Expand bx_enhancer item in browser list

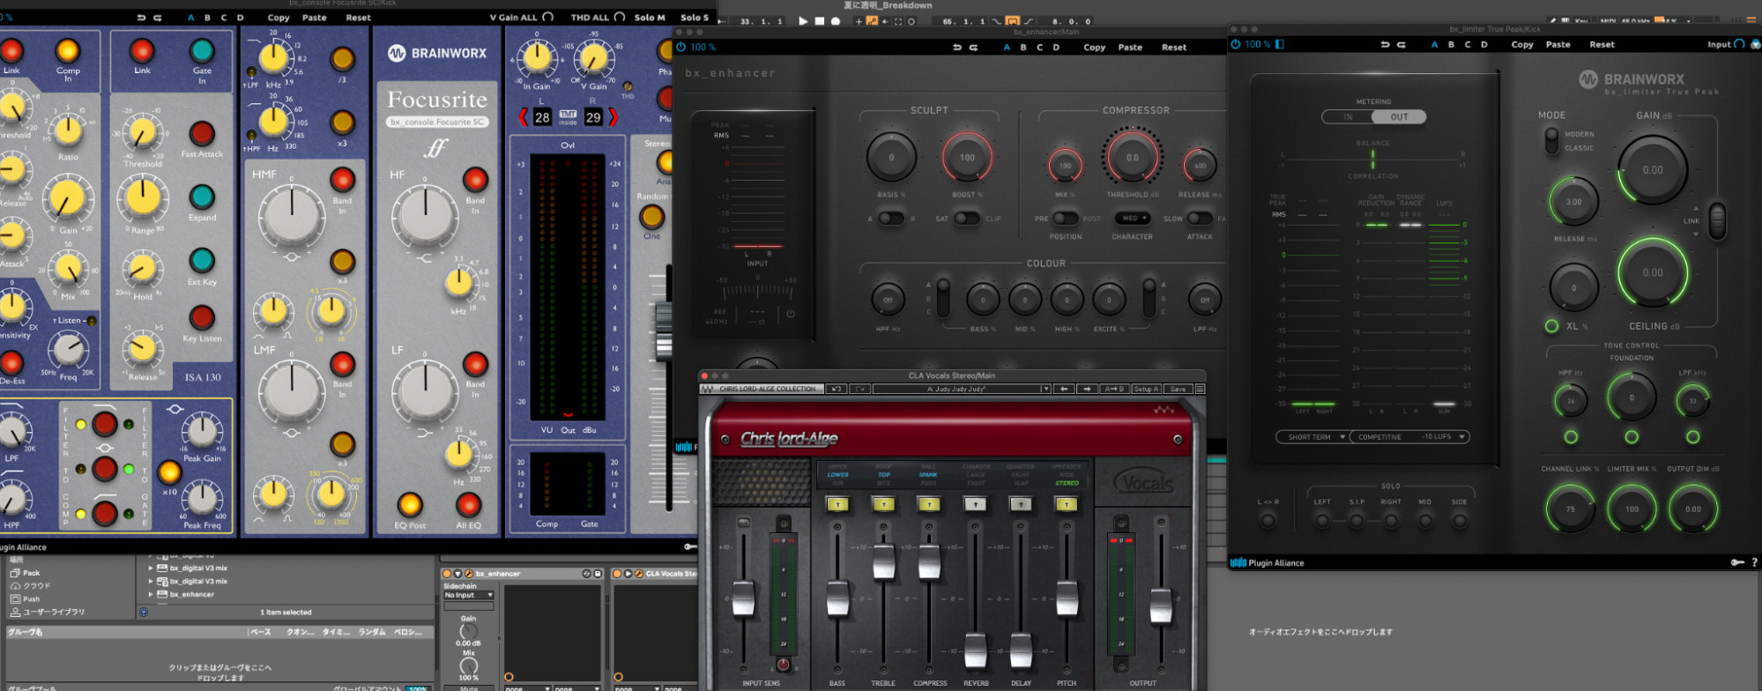(x=151, y=594)
